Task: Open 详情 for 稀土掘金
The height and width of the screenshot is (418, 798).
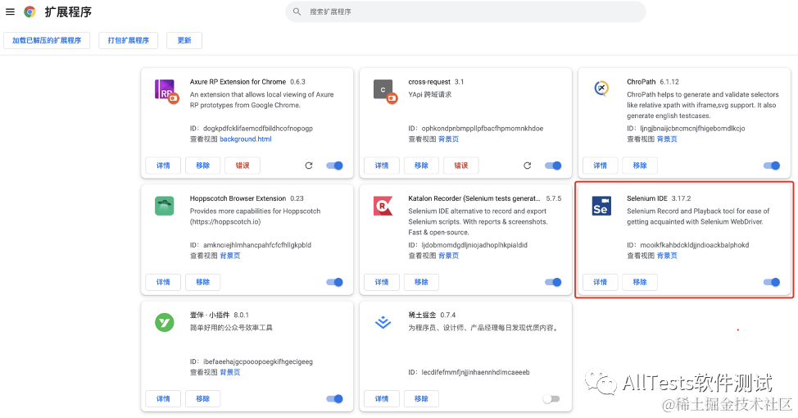Action: [x=381, y=398]
